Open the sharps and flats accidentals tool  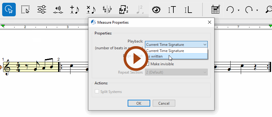[x=107, y=10]
